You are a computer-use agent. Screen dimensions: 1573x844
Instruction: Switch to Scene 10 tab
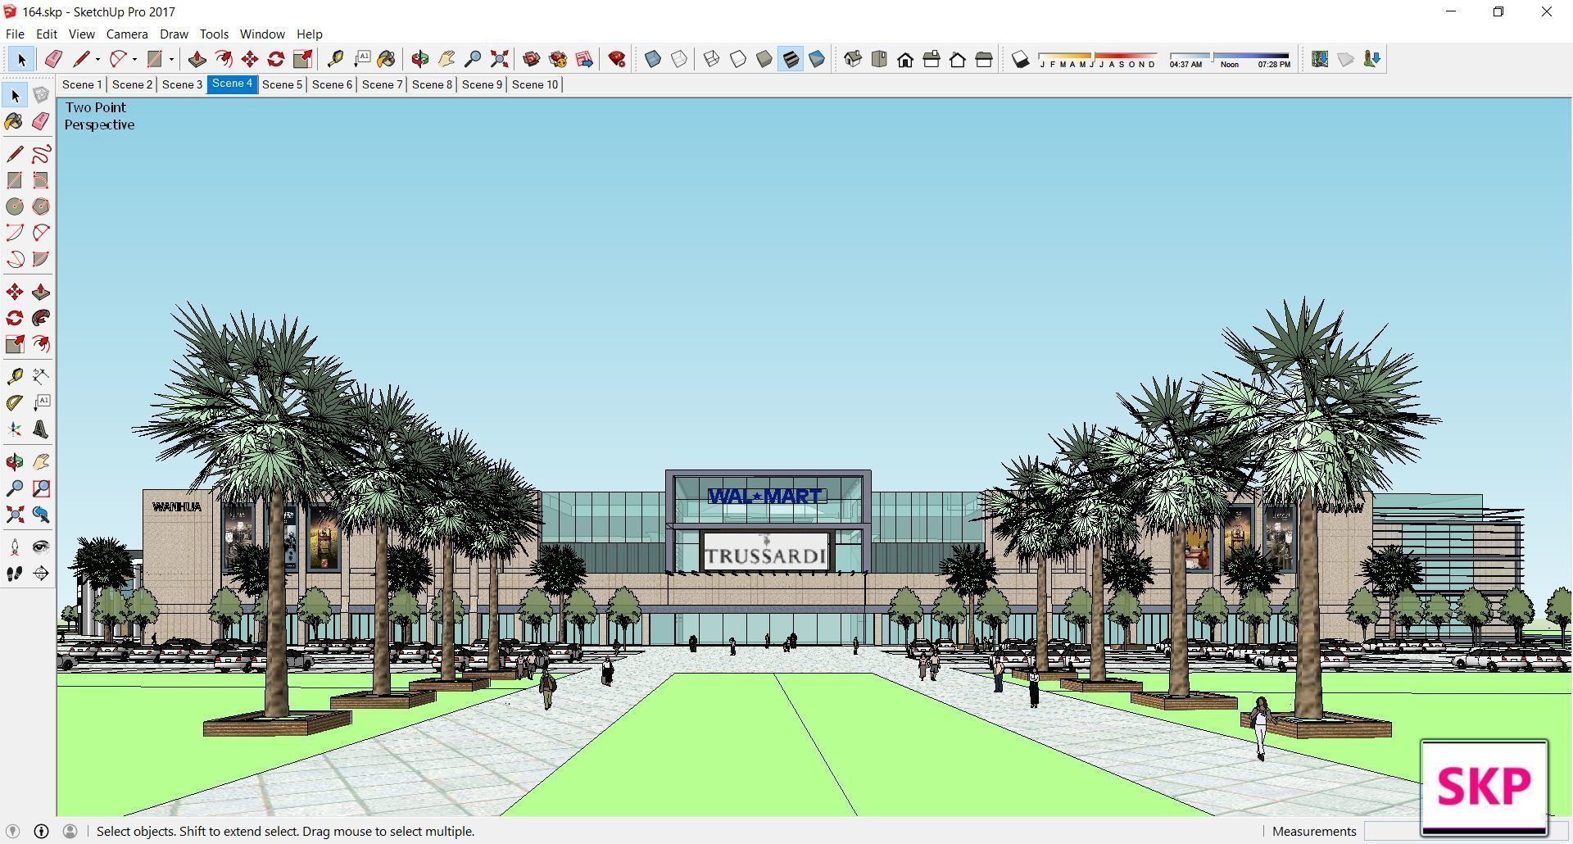point(535,84)
